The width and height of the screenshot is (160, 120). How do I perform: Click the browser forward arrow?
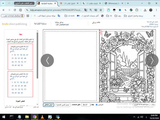tap(9, 10)
